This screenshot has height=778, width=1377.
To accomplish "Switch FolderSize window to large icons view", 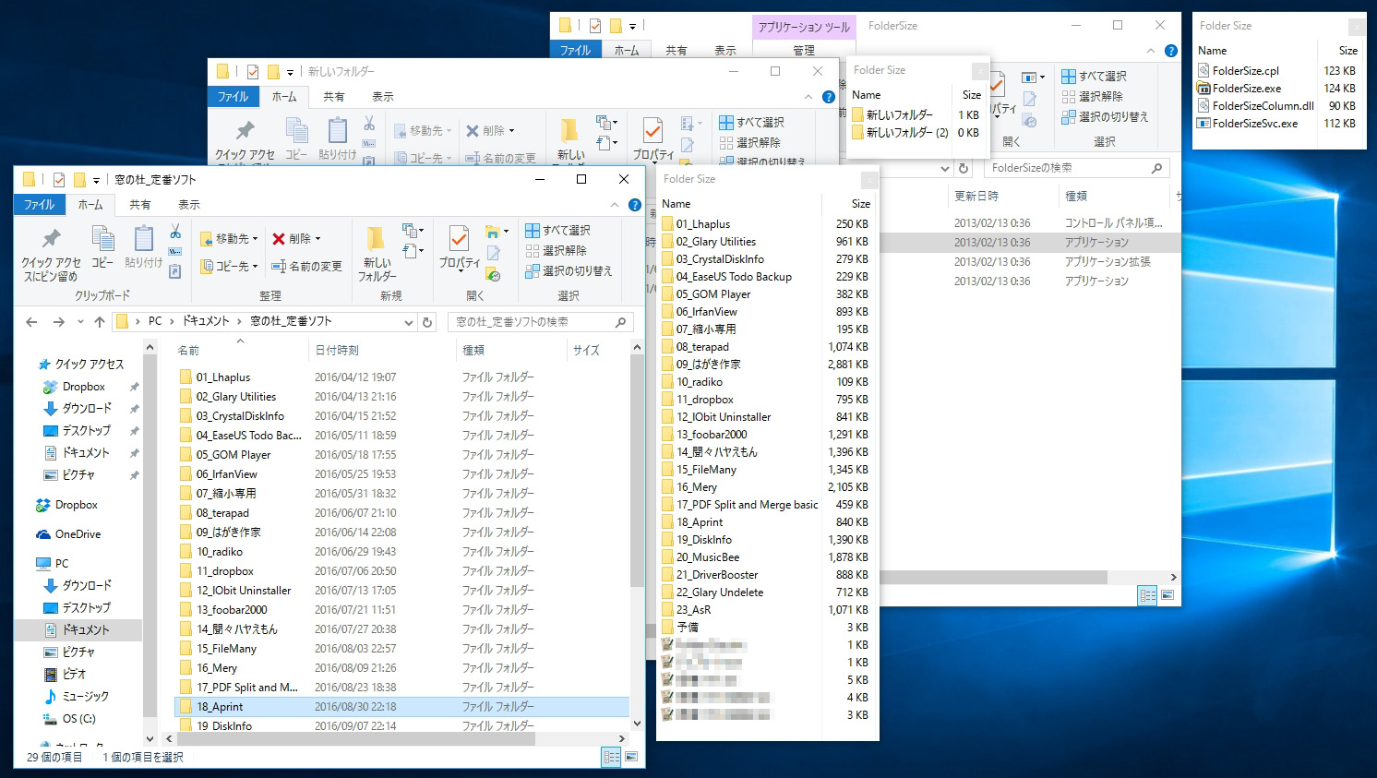I will coord(1167,596).
